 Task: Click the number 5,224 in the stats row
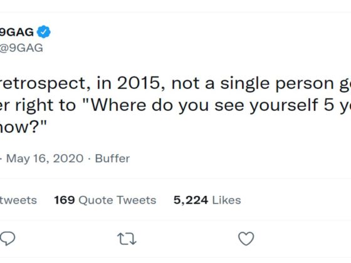191,200
